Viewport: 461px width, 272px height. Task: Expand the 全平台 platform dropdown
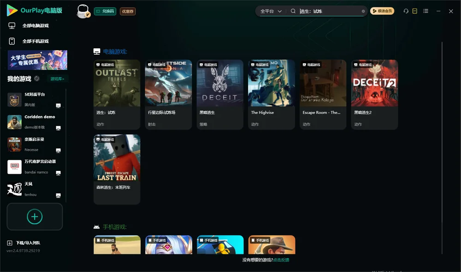click(271, 11)
